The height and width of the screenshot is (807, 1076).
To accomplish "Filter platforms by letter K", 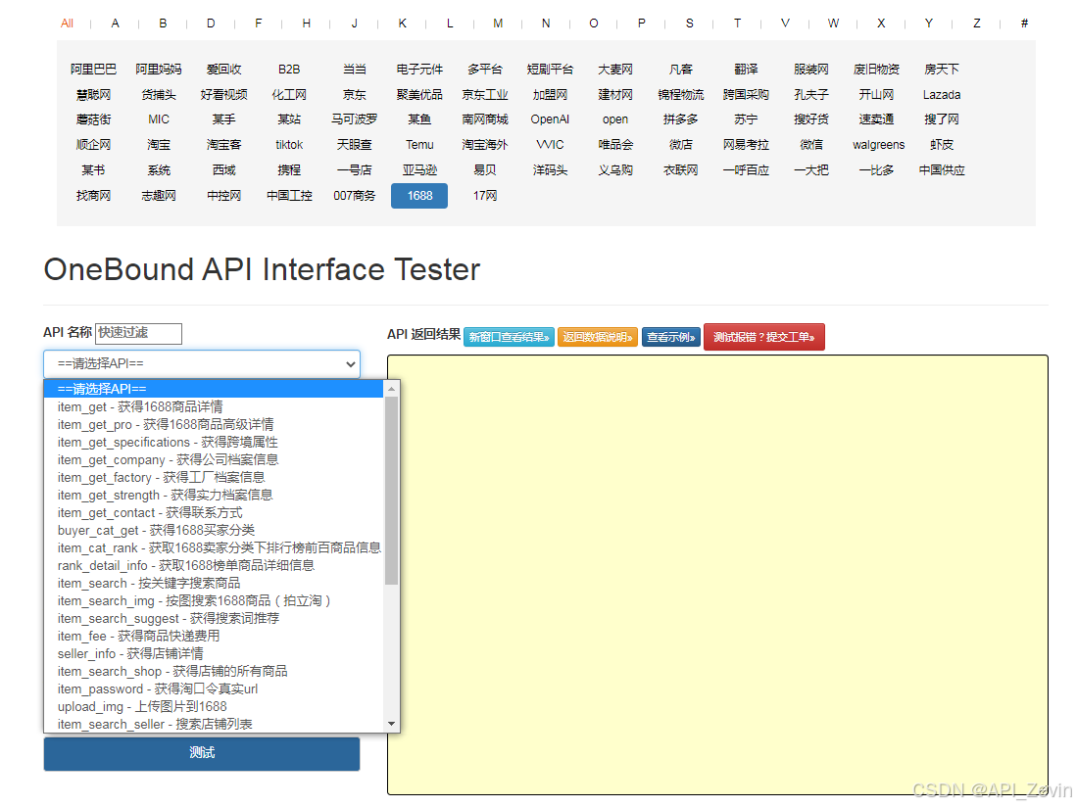I will tap(402, 24).
